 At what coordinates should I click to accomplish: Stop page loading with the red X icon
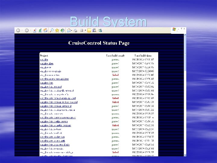coord(35,30)
